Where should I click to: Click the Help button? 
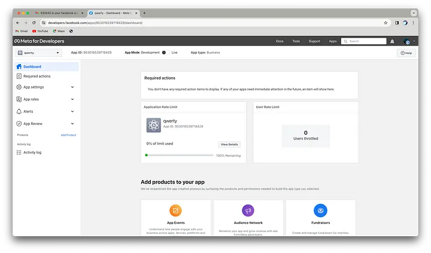[406, 53]
